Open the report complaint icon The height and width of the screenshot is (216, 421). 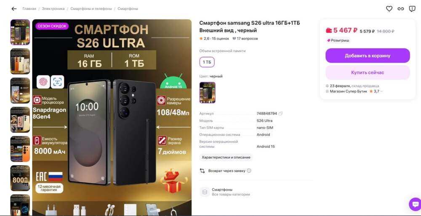(412, 9)
